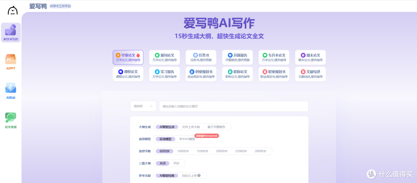
Task: Select the 开题报告 document type
Action: pyautogui.click(x=237, y=57)
